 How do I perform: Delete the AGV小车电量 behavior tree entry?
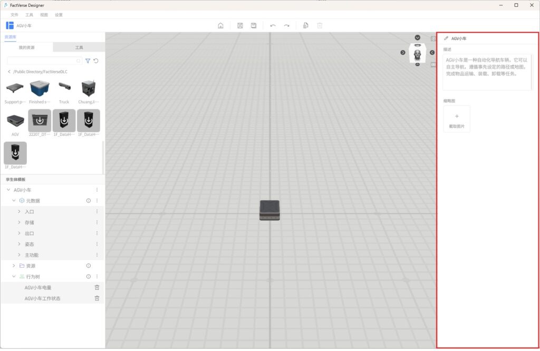97,287
